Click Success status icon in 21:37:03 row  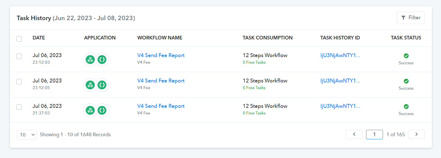tap(406, 106)
